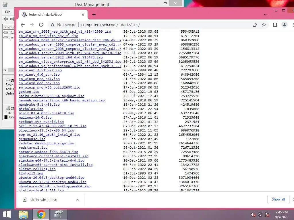Screen dimensions: 294x220
Task: Download hannah_montana_linux_x86_basic_edition.iso
Action: [x=62, y=100]
